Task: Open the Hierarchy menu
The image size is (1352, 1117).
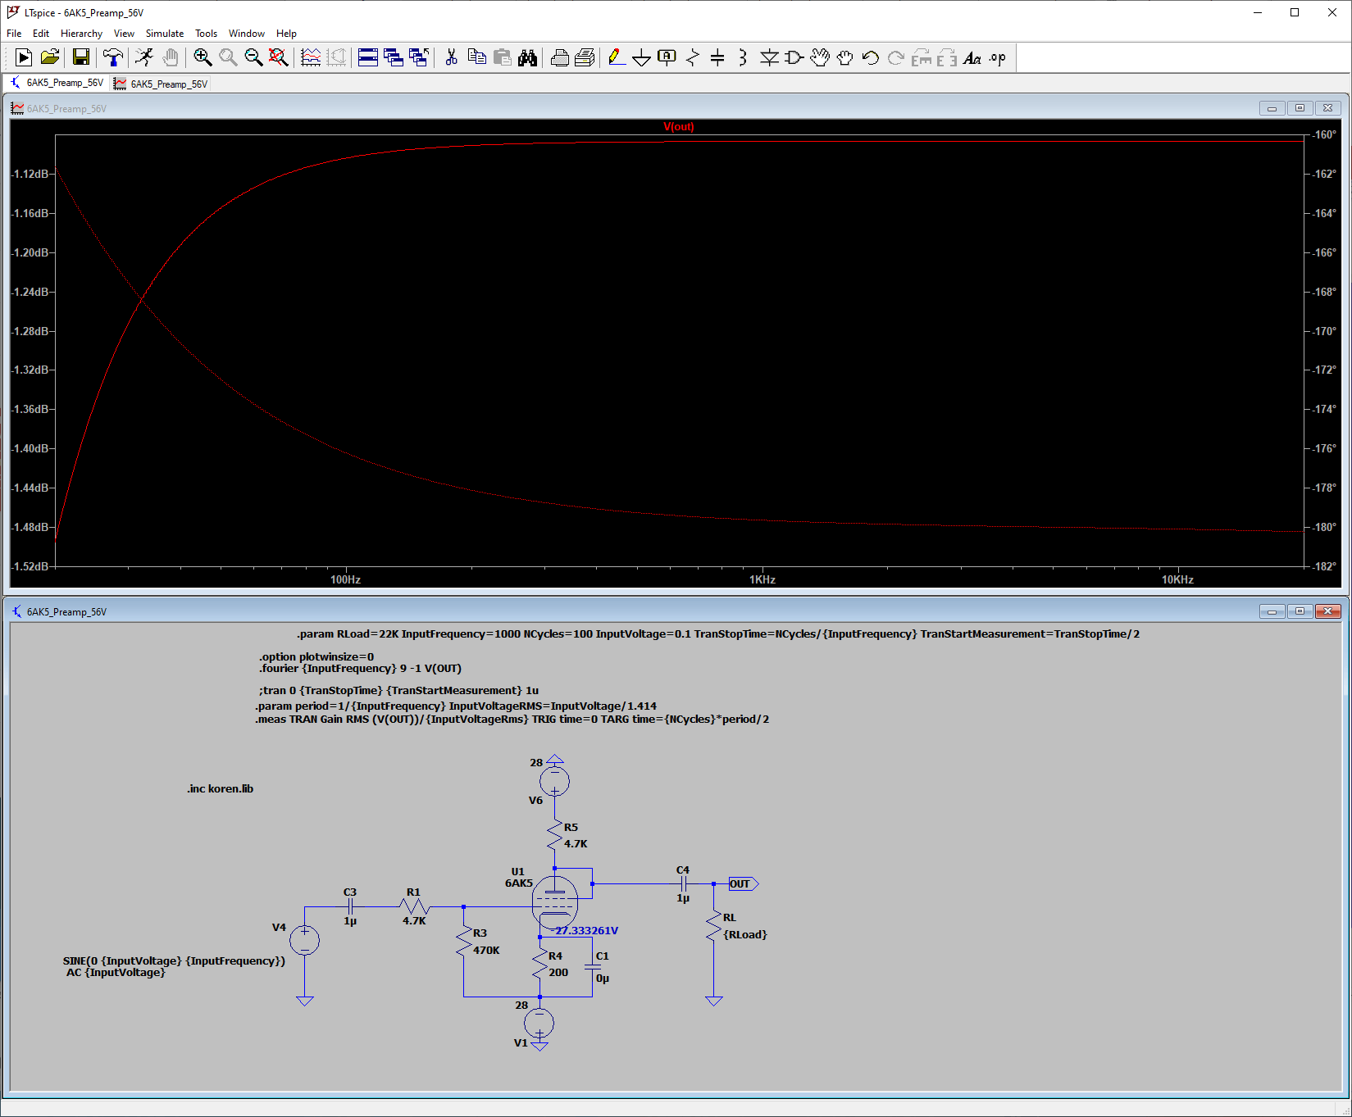Action: point(81,34)
